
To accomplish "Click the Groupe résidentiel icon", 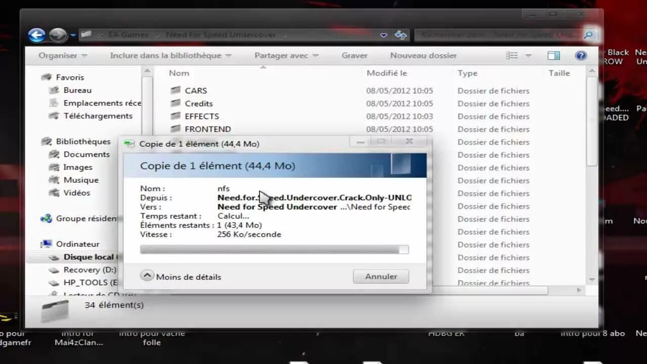I will tap(47, 219).
